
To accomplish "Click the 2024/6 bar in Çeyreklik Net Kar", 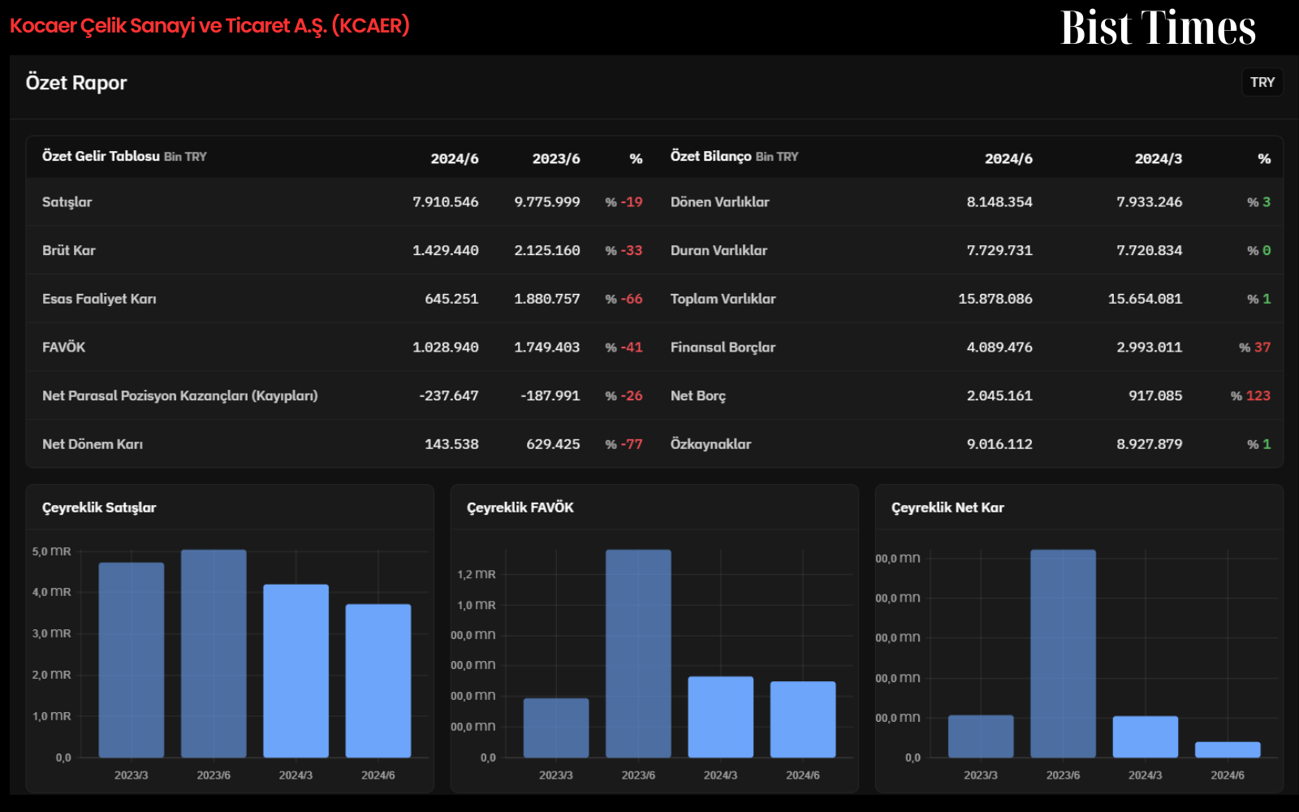I will [1228, 749].
